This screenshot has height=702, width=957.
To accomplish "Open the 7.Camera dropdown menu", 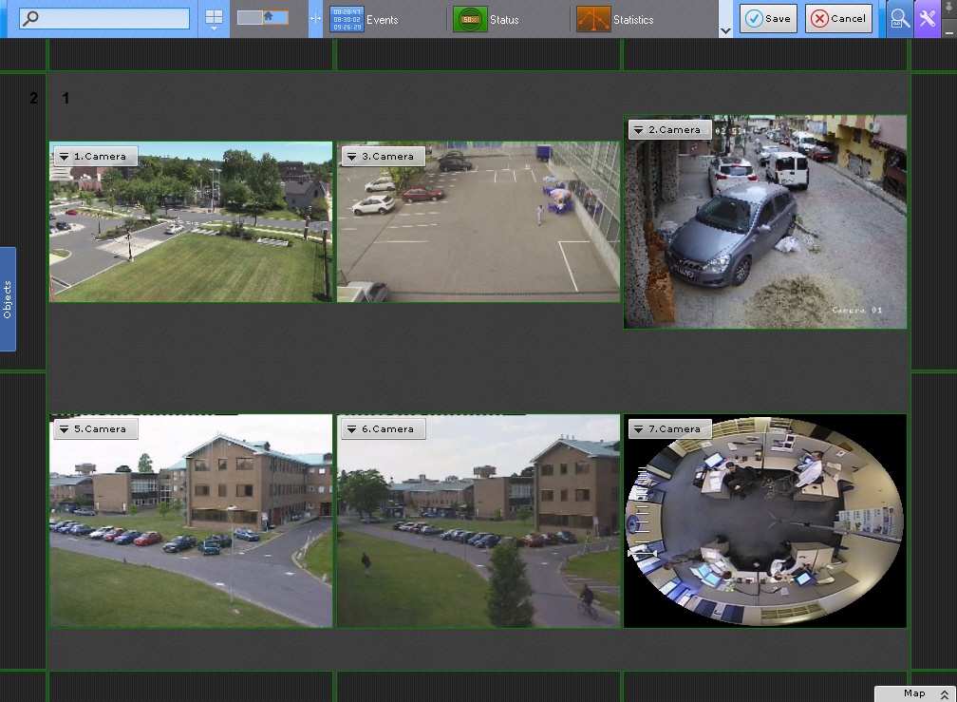I will pos(638,429).
